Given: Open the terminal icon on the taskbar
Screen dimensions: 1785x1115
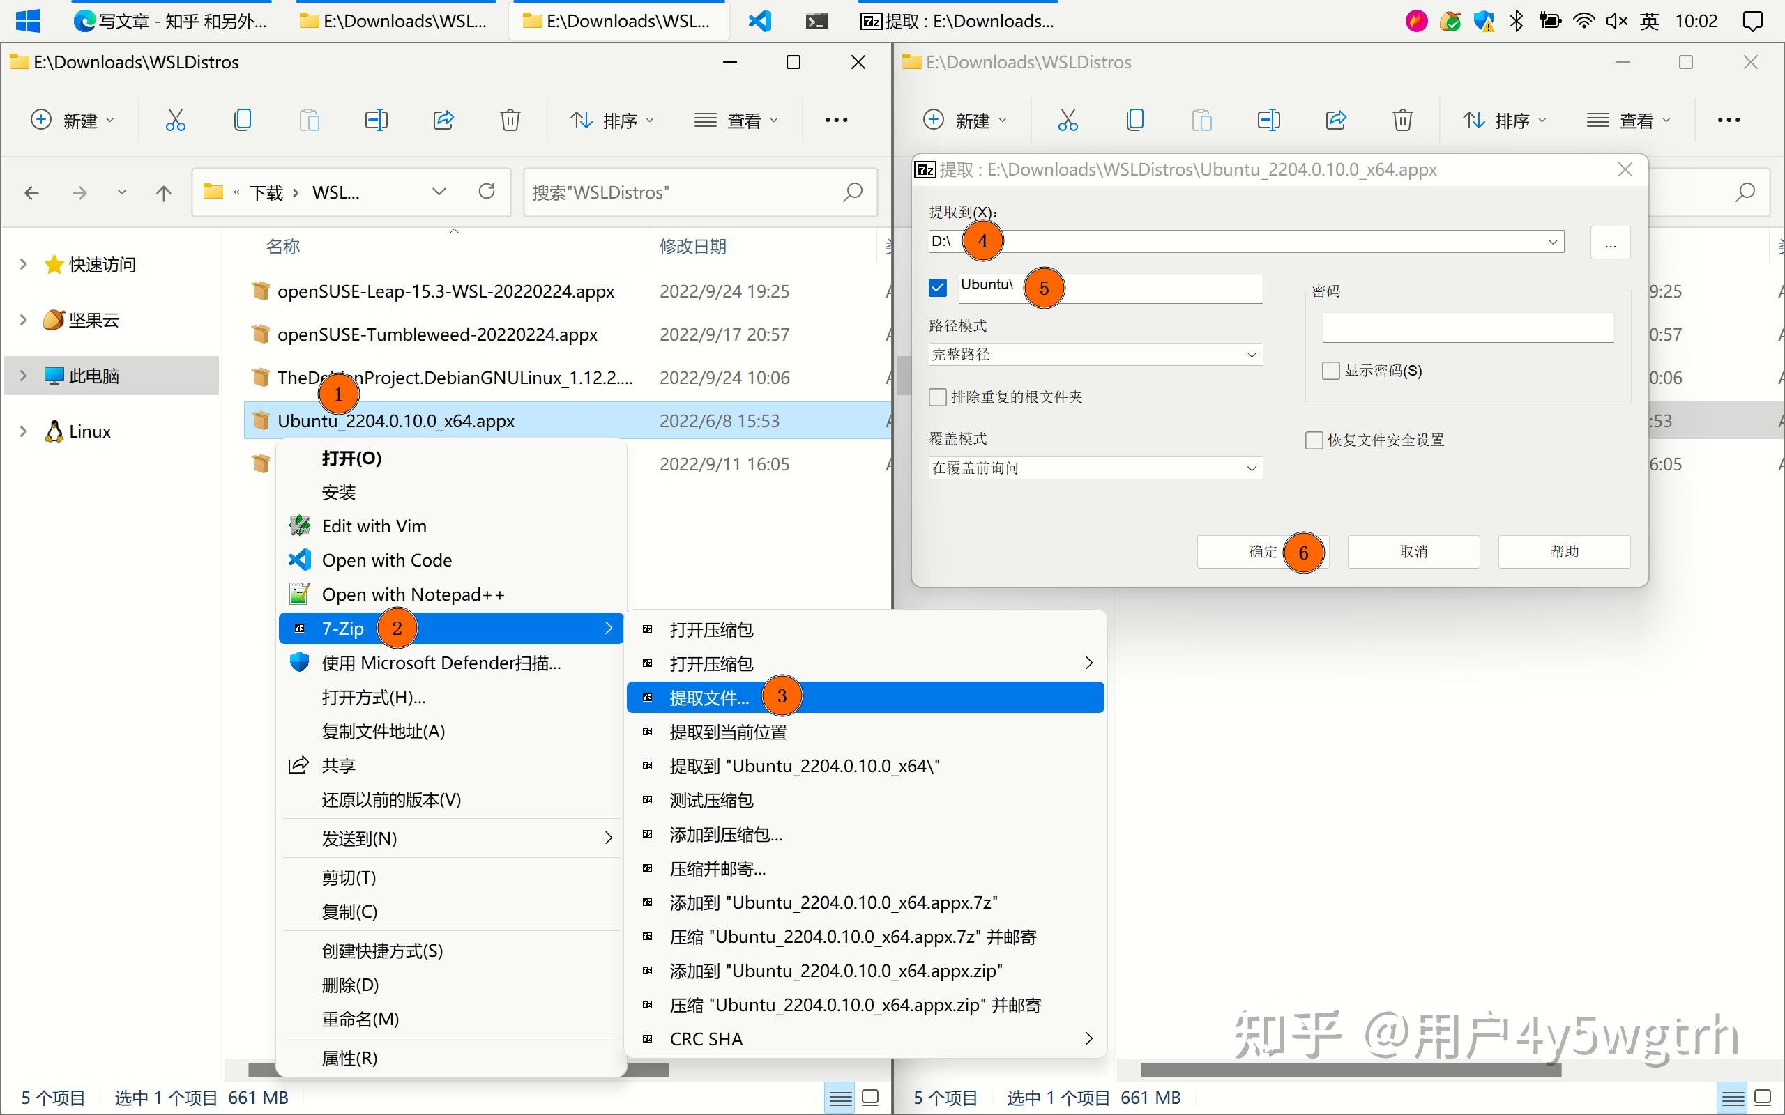Looking at the screenshot, I should (816, 21).
